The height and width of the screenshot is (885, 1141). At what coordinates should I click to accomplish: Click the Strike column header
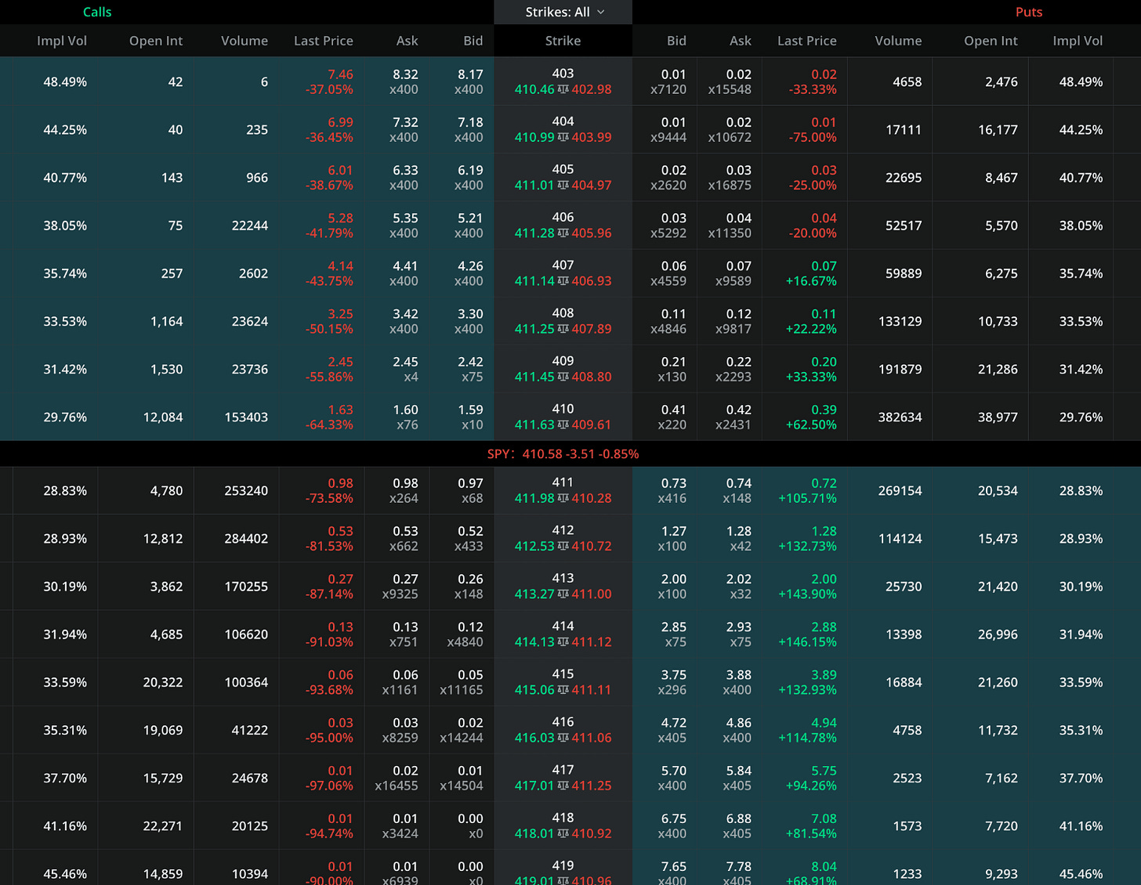[x=563, y=41]
